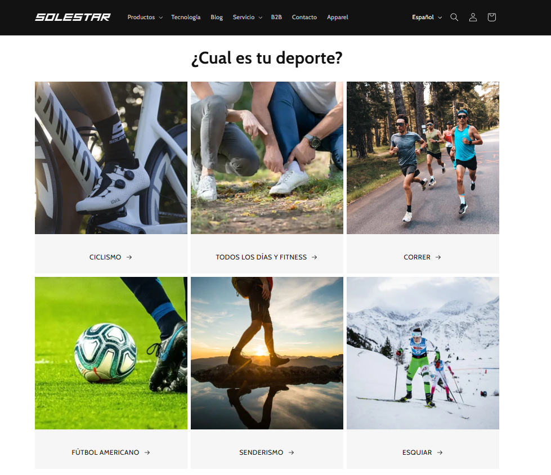Open the shopping cart icon
The width and height of the screenshot is (551, 475).
click(x=491, y=17)
